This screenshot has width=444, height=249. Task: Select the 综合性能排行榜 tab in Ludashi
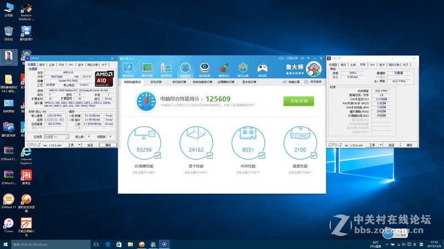click(x=203, y=82)
